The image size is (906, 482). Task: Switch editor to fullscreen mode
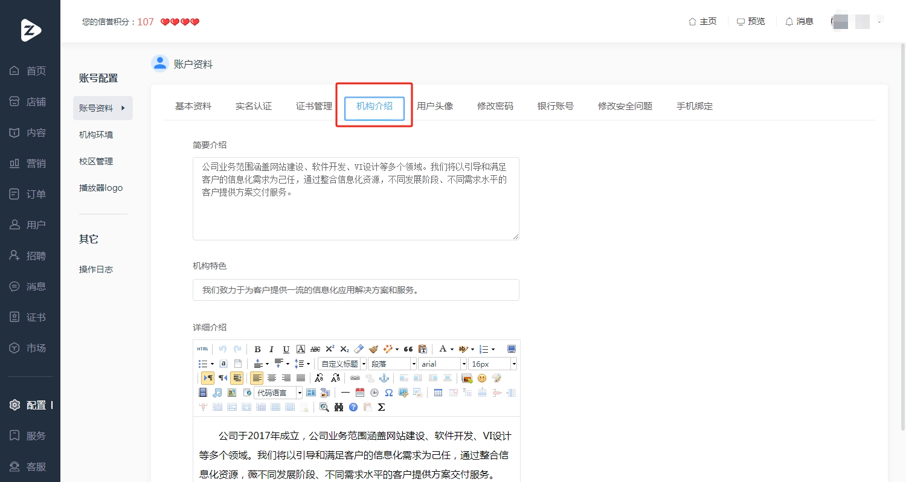click(512, 349)
